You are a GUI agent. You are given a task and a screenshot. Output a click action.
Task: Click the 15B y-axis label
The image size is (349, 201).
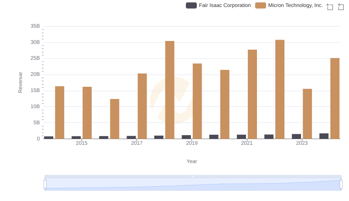[35, 91]
